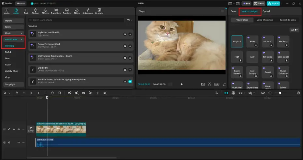The image size is (303, 160).
Task: Download the Funny Pizzicato16664 sound
Action: pos(130,46)
